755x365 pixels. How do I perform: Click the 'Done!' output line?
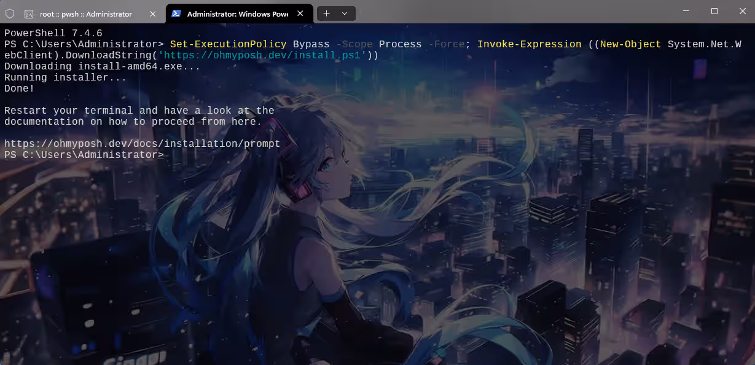click(20, 88)
